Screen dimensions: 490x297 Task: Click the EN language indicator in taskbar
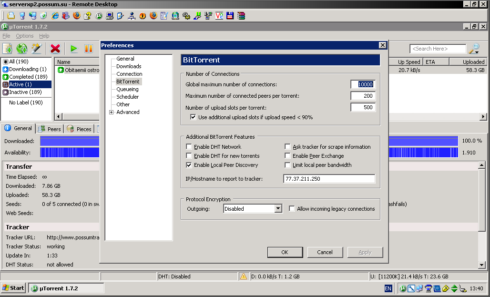tap(388, 288)
